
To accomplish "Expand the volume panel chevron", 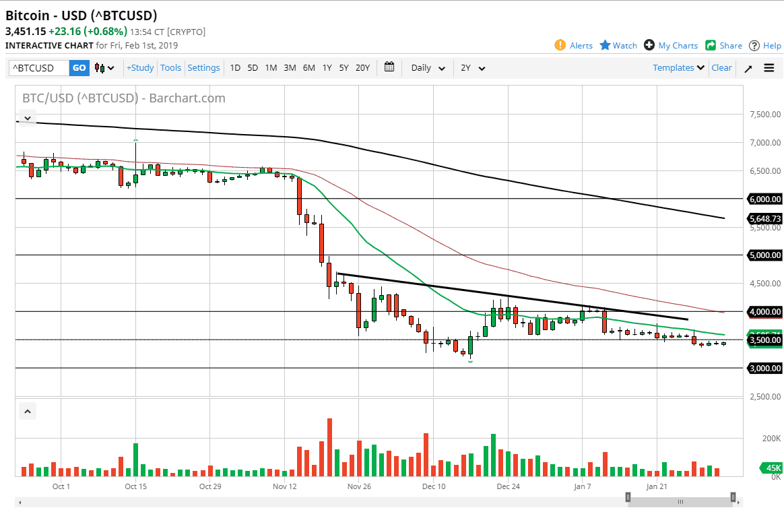I will (27, 411).
